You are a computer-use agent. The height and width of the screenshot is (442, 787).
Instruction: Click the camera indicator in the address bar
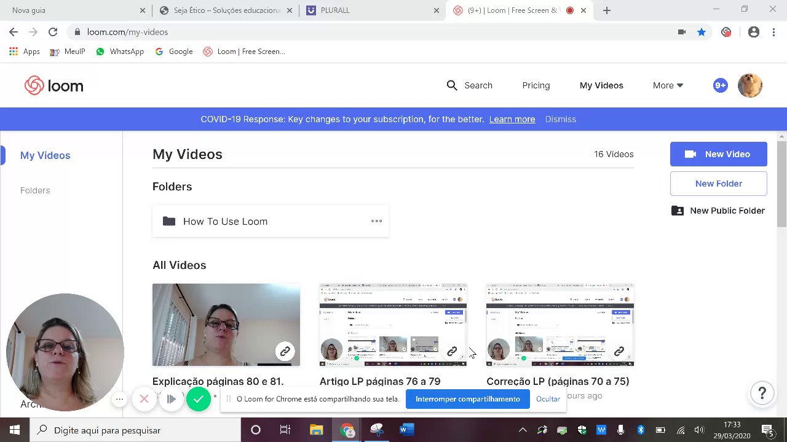click(681, 32)
